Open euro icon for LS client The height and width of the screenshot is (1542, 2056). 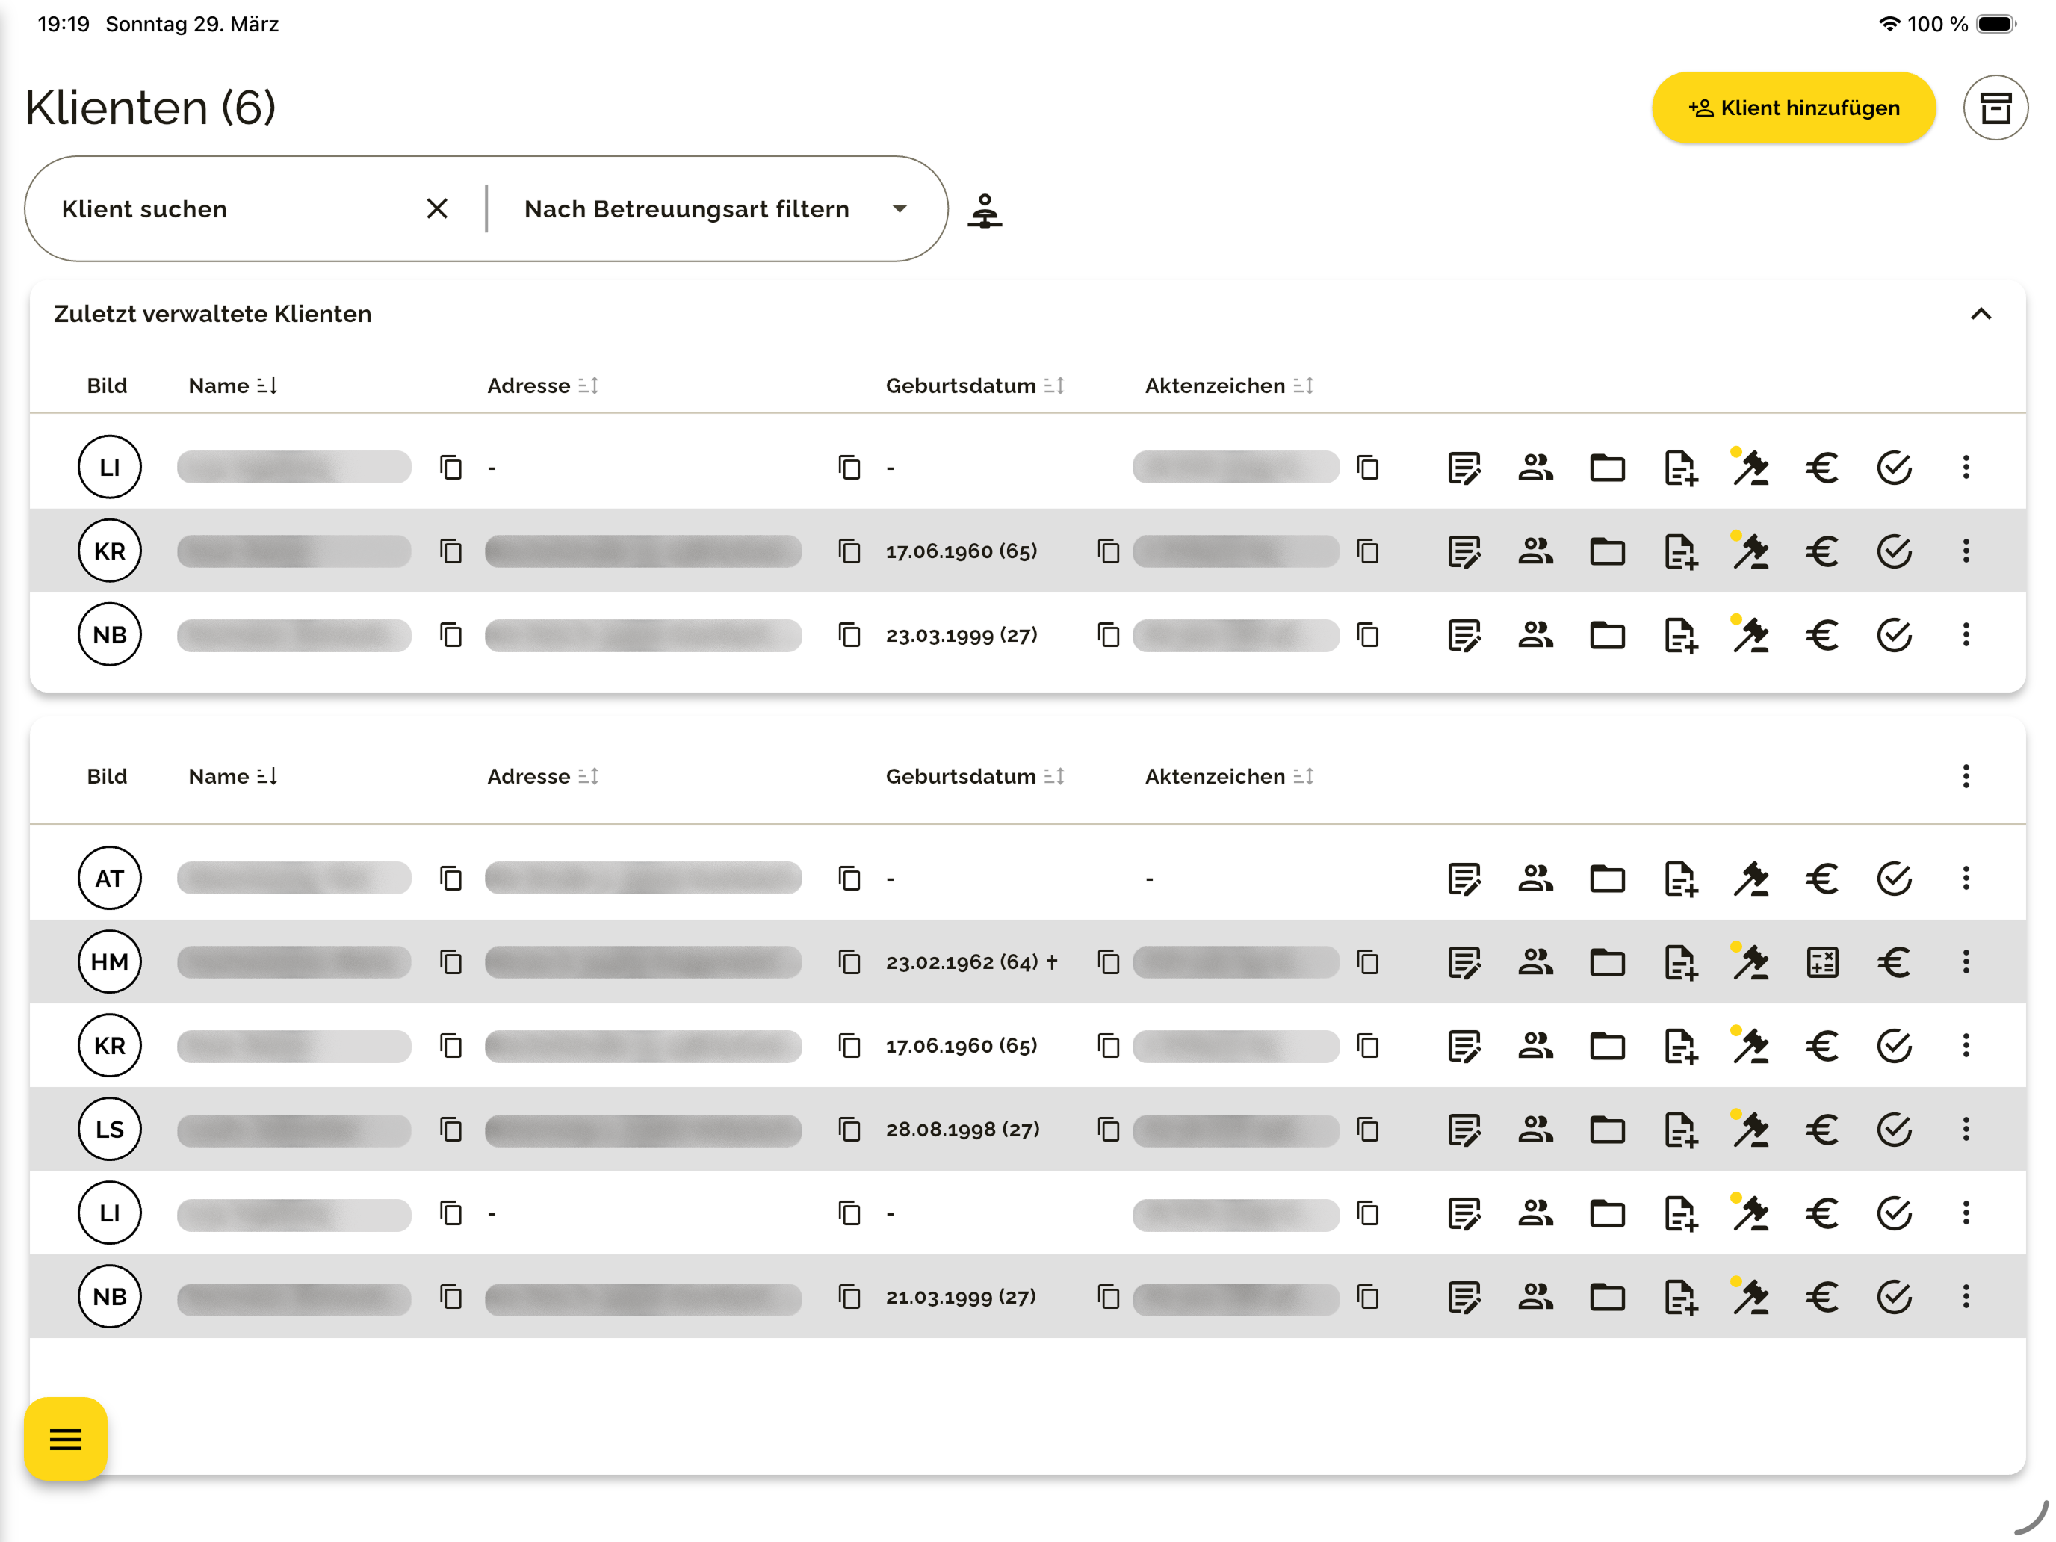pos(1821,1130)
